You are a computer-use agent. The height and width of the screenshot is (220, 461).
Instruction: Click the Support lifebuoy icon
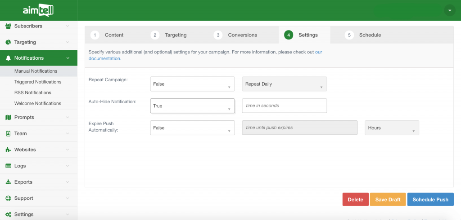coord(8,198)
